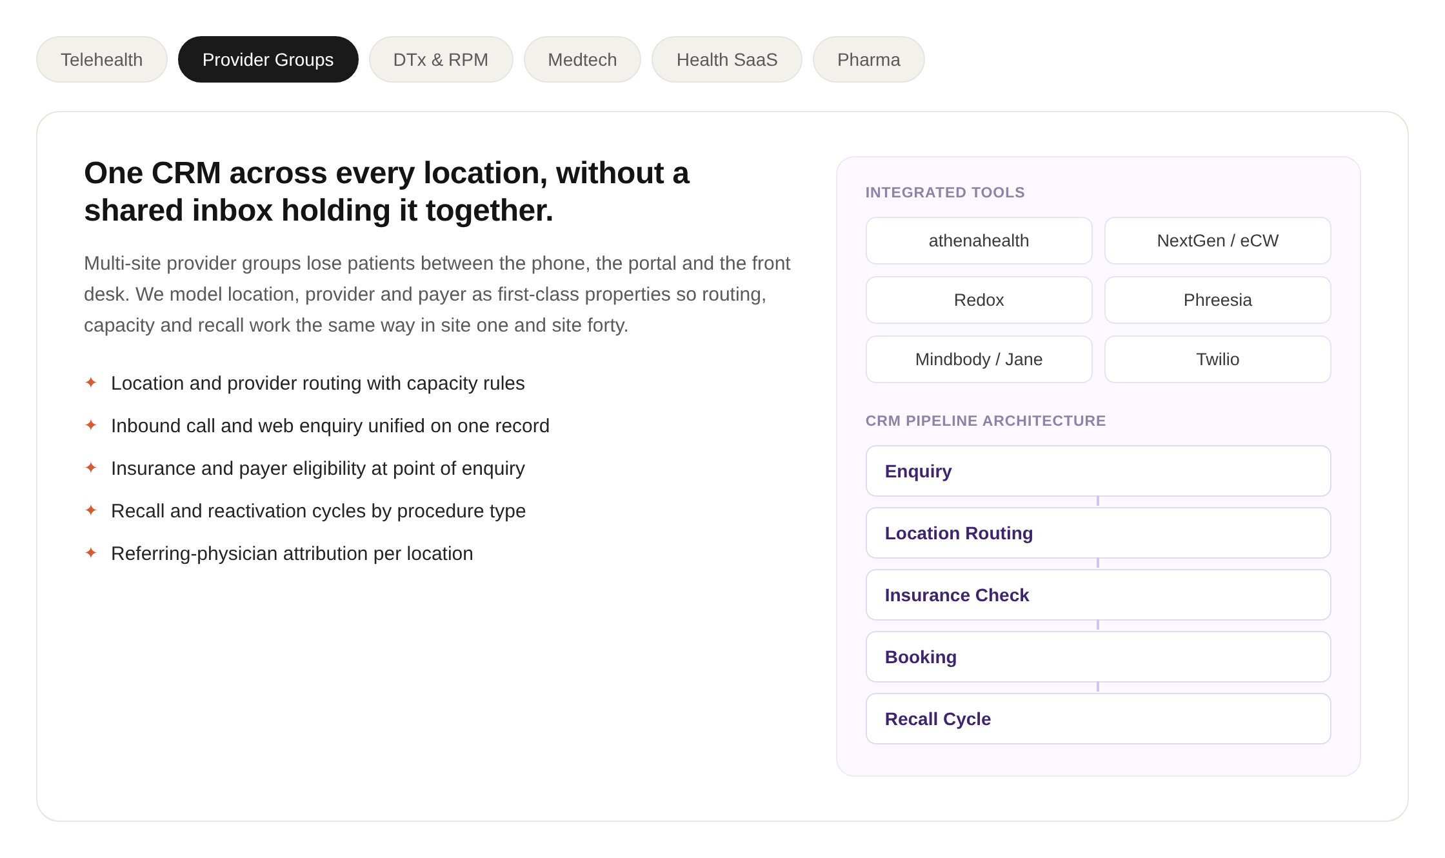Click the 'Multi-site provider groups' description paragraph
Screen dimensions: 1445x858
click(437, 294)
